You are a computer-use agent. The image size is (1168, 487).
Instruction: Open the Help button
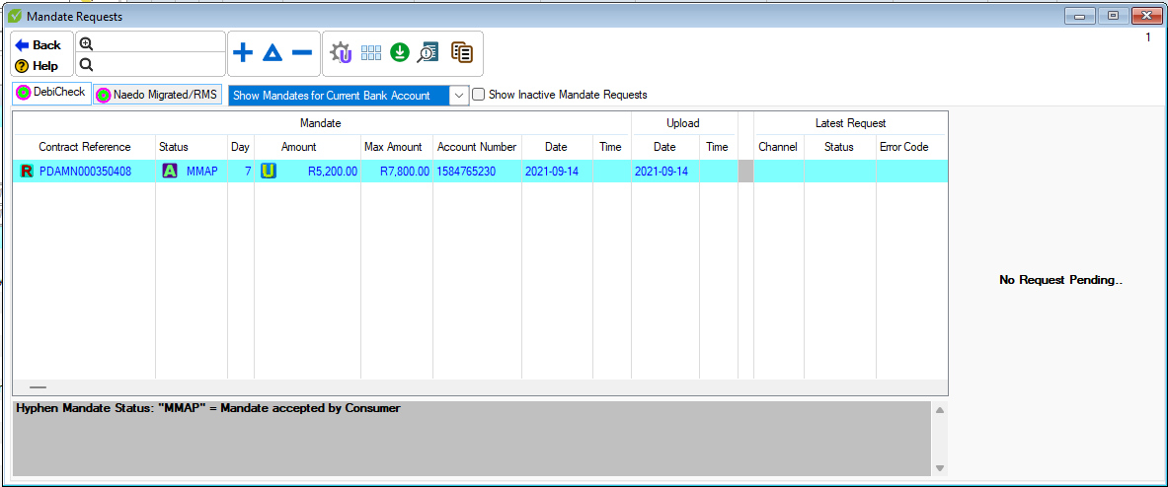38,66
